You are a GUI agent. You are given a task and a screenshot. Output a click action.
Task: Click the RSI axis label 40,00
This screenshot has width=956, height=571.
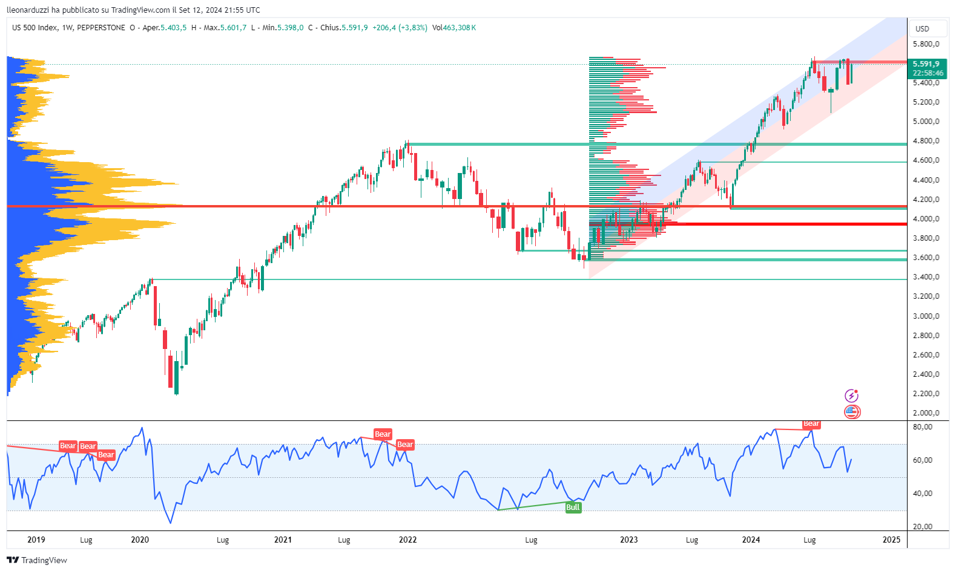coord(923,494)
